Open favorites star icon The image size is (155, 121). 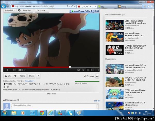pyautogui.click(x=148, y=6)
